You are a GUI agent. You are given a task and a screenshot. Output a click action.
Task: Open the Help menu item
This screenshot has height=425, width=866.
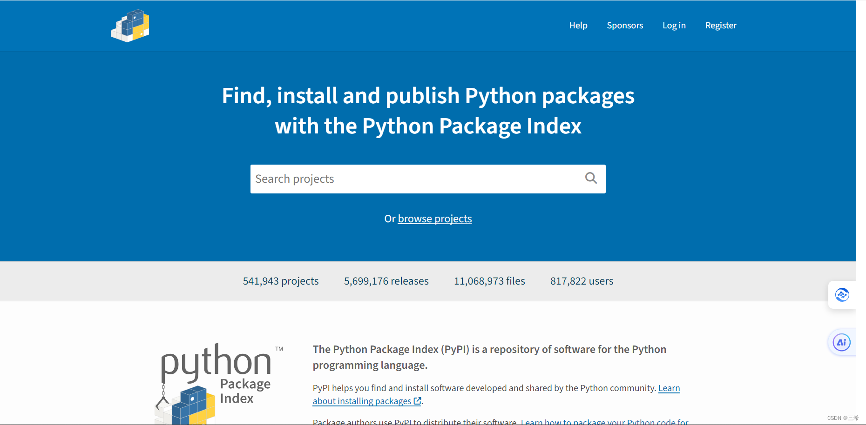pos(578,26)
